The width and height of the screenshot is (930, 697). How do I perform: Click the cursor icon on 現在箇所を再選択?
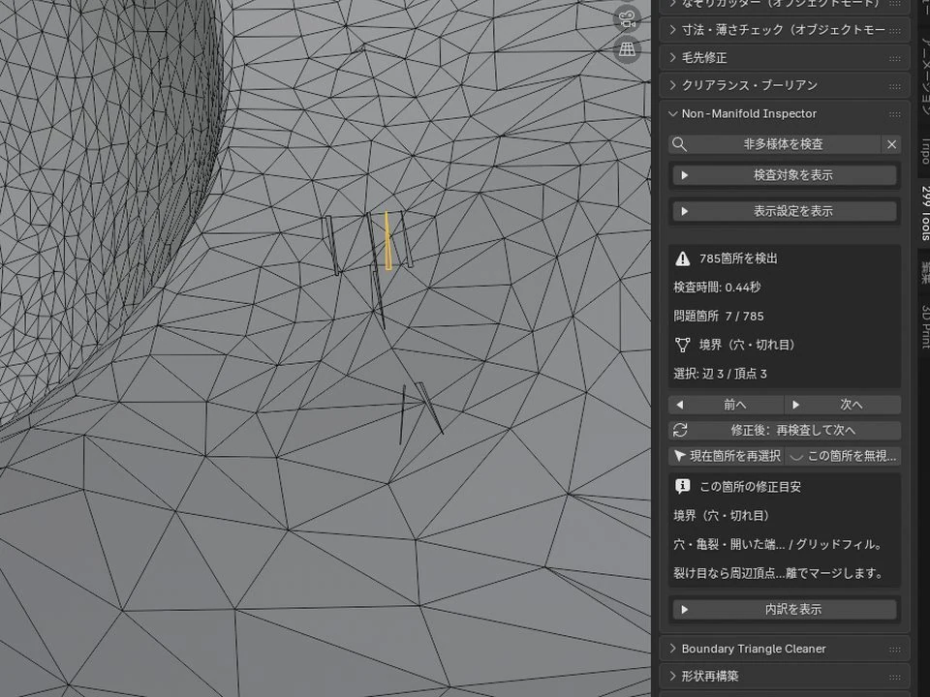[680, 456]
